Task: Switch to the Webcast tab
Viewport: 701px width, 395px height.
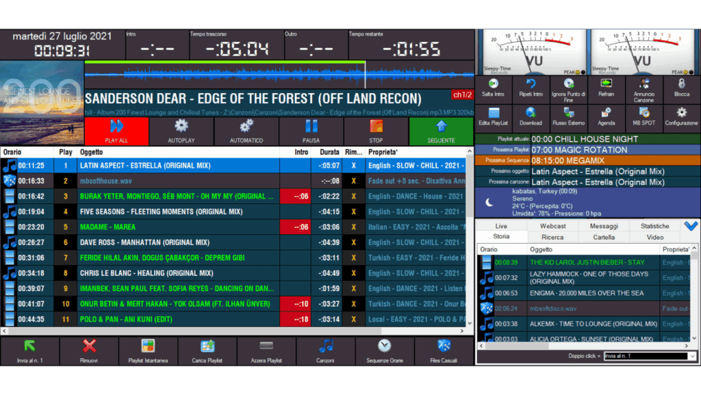Action: pyautogui.click(x=552, y=226)
